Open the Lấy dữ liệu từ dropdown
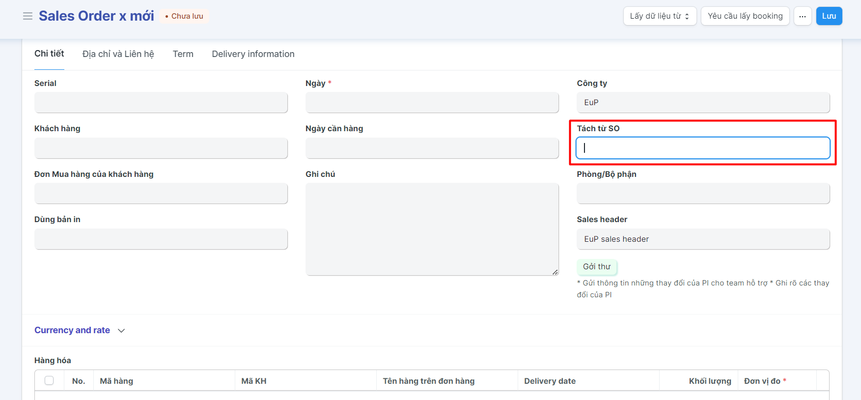This screenshot has height=400, width=861. [659, 16]
